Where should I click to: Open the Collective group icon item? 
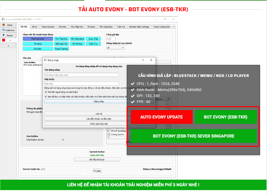tap(4, 30)
